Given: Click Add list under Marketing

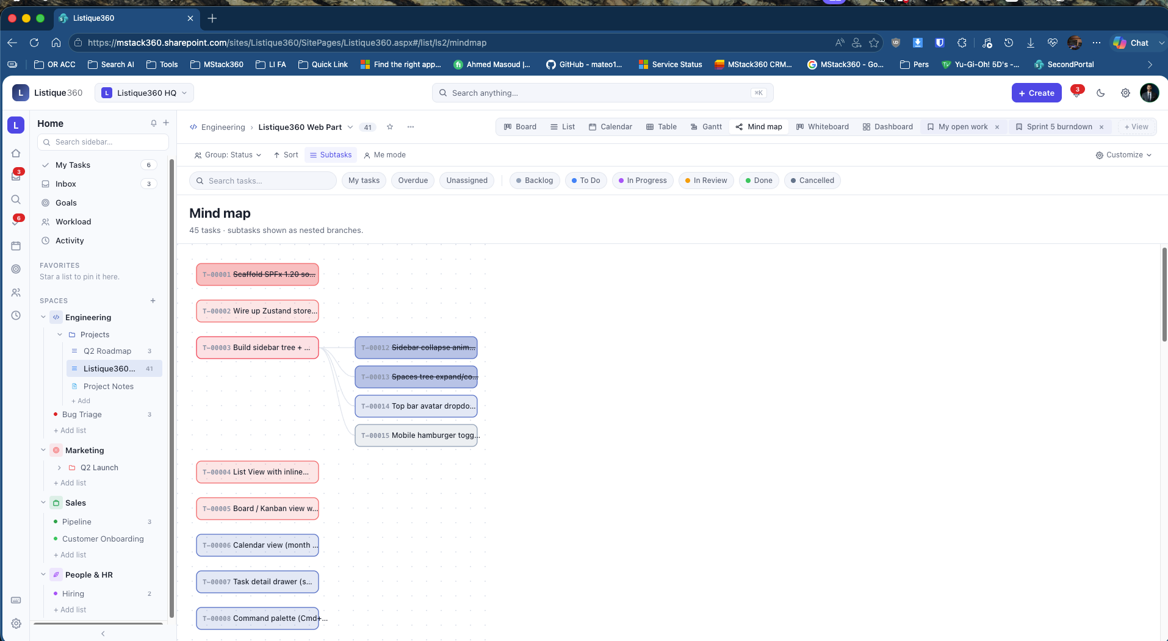Looking at the screenshot, I should tap(70, 483).
